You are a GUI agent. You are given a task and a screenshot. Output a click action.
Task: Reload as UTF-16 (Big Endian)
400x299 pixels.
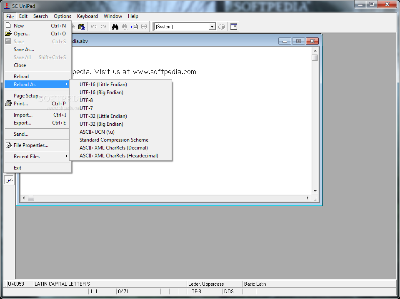click(121, 92)
